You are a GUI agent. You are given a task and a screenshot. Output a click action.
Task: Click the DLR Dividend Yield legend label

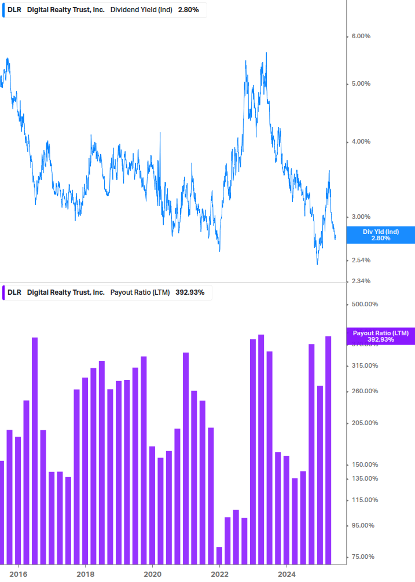(104, 10)
